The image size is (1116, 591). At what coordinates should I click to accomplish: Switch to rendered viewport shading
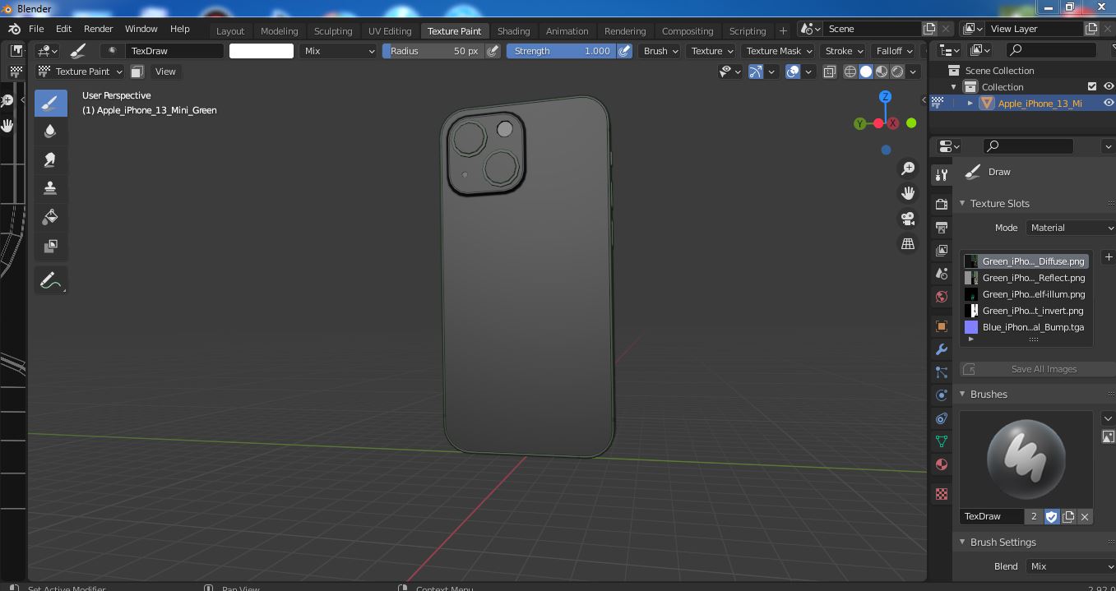coord(897,72)
